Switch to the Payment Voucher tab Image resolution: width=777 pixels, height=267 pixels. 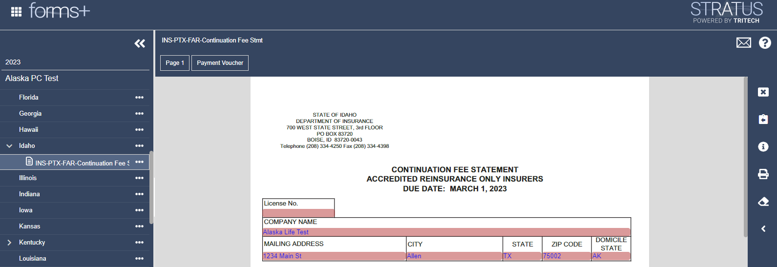pyautogui.click(x=220, y=63)
